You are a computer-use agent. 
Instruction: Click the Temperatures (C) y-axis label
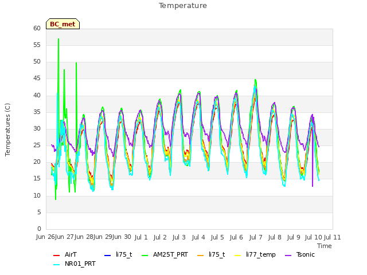[x=7, y=129]
